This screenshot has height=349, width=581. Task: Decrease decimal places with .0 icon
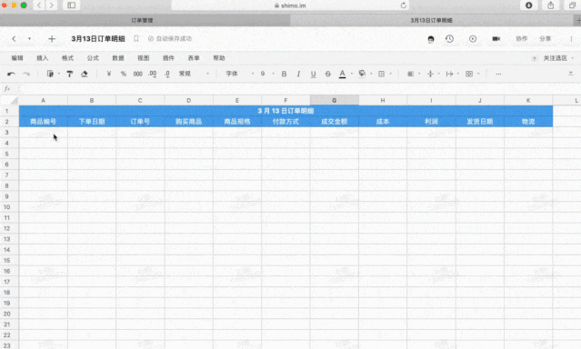coord(167,74)
